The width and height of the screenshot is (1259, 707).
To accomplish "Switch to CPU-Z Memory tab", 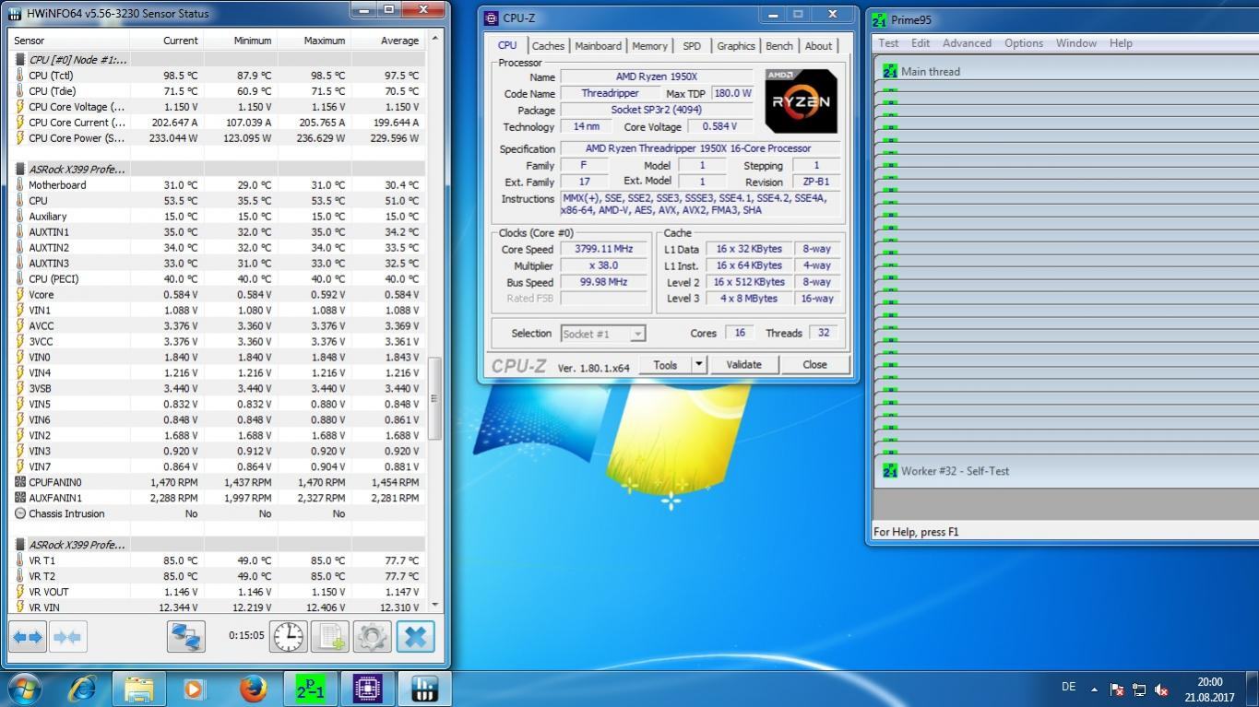I will click(x=649, y=46).
